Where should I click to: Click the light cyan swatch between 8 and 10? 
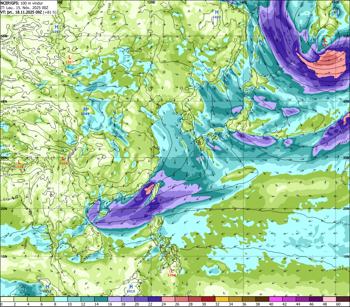click(61, 299)
